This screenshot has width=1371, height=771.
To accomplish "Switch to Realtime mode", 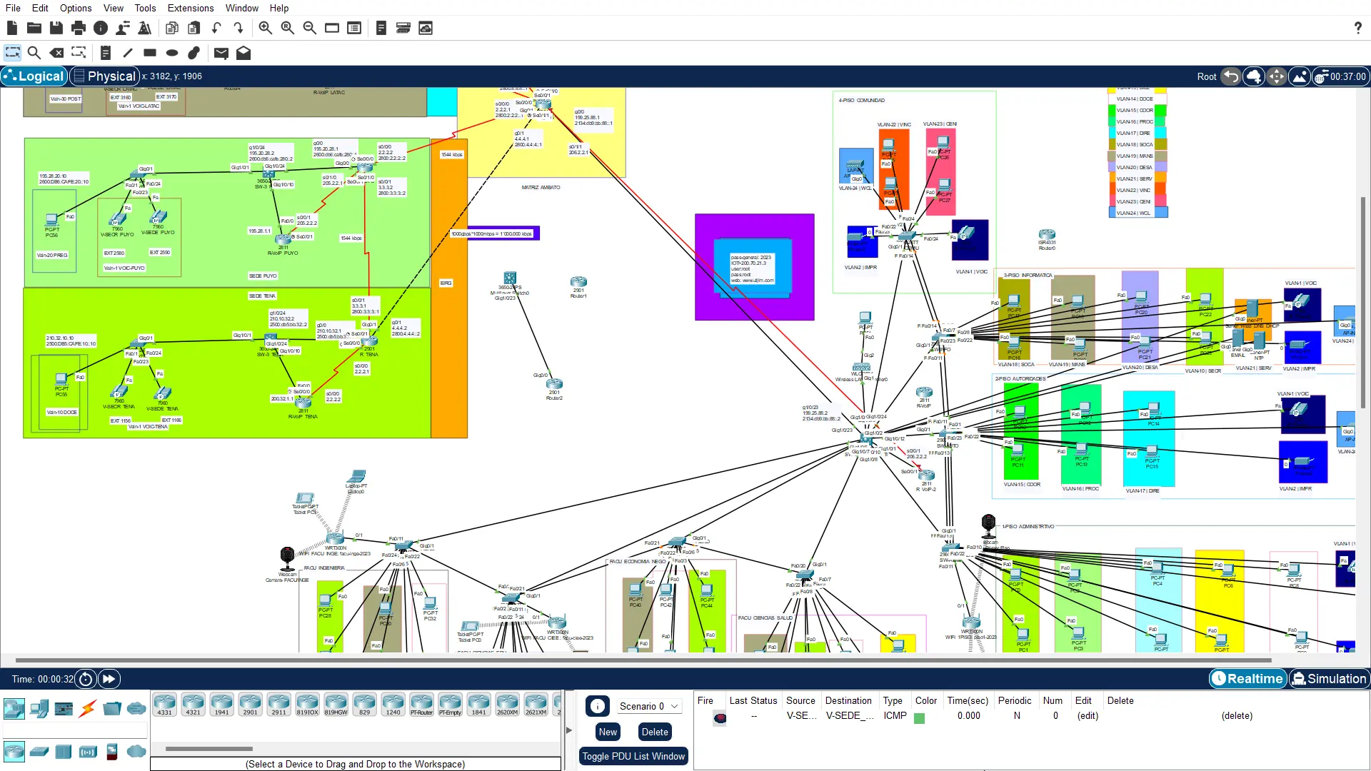I will pos(1247,679).
